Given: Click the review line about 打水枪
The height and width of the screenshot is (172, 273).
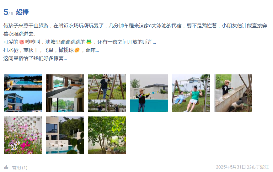Looking at the screenshot, I should pyautogui.click(x=51, y=50).
